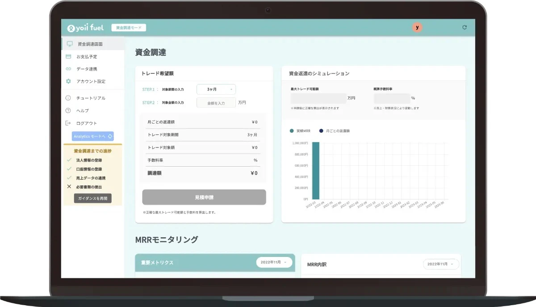Open the 3ヶ月 period dropdown
Image resolution: width=536 pixels, height=307 pixels.
[216, 89]
